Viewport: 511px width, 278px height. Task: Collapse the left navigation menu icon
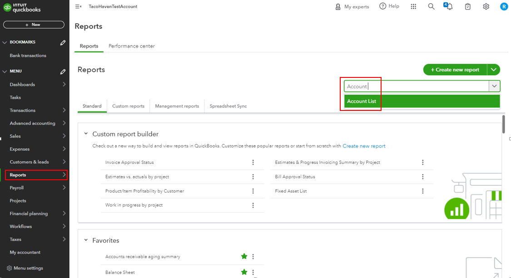point(78,6)
